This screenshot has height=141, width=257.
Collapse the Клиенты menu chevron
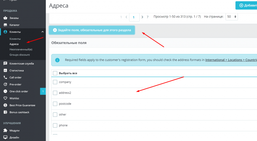pyautogui.click(x=42, y=32)
